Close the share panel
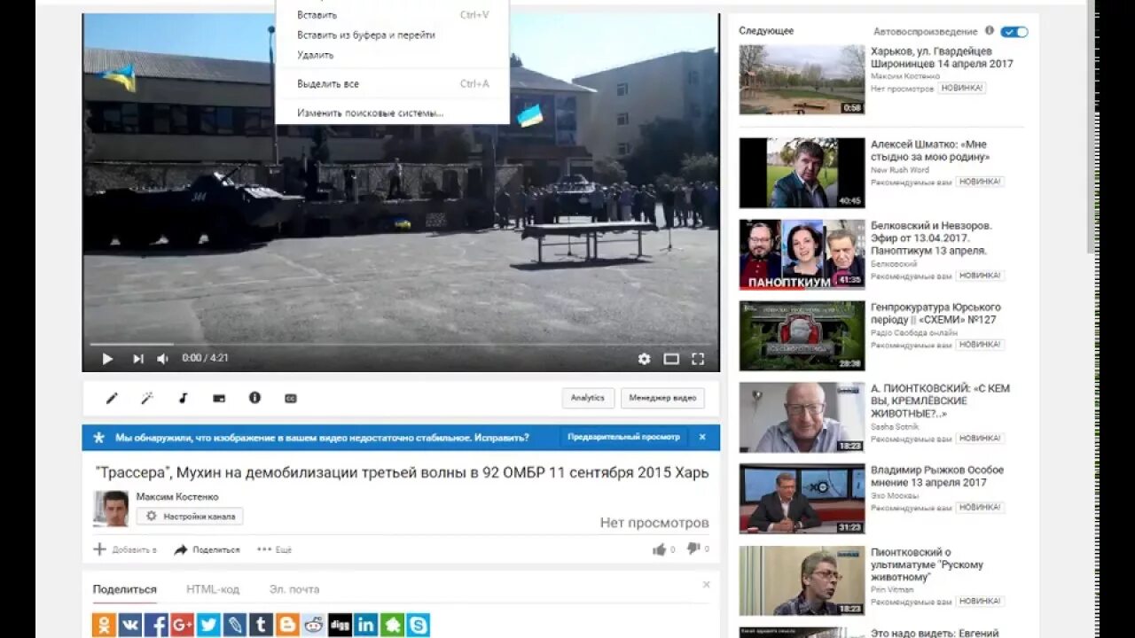Image resolution: width=1135 pixels, height=638 pixels. click(707, 585)
